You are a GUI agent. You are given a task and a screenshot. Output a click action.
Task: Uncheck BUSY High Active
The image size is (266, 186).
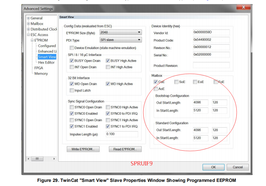108,61
